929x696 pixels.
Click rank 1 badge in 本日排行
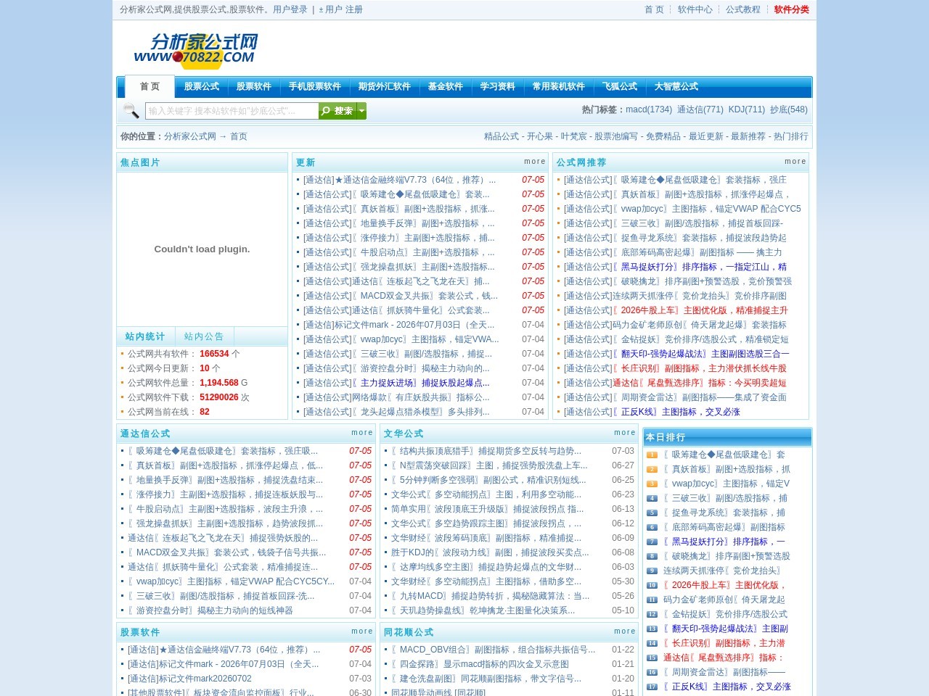coord(652,455)
